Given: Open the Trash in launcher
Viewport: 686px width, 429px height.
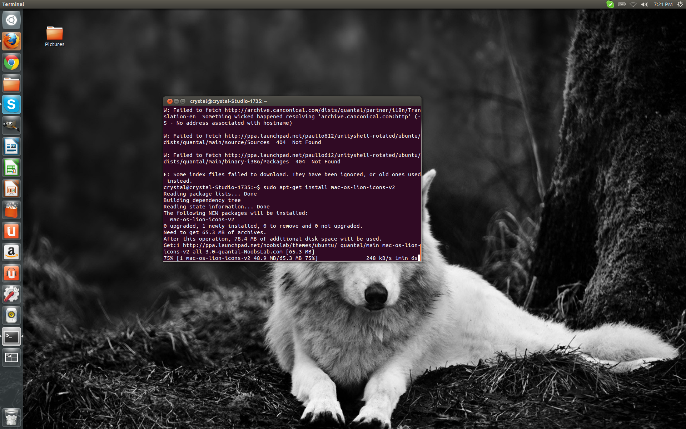Looking at the screenshot, I should (11, 417).
